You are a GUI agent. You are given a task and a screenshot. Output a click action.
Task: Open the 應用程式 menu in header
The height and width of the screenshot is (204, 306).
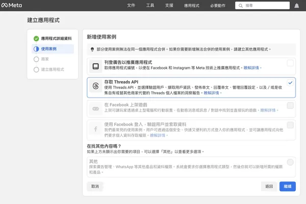[192, 6]
